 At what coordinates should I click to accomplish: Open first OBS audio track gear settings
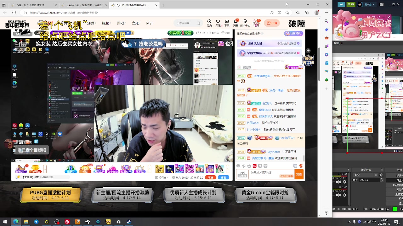pyautogui.click(x=344, y=182)
